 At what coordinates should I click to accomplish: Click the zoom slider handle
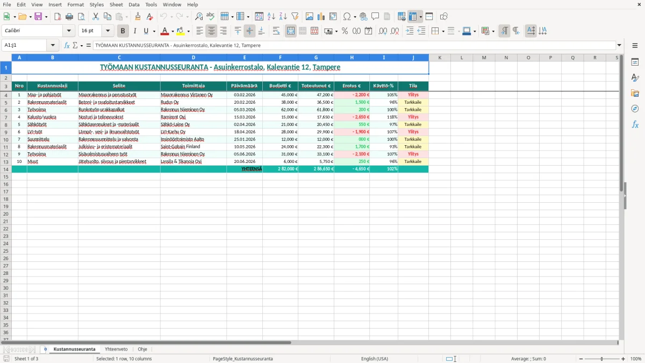pyautogui.click(x=602, y=359)
